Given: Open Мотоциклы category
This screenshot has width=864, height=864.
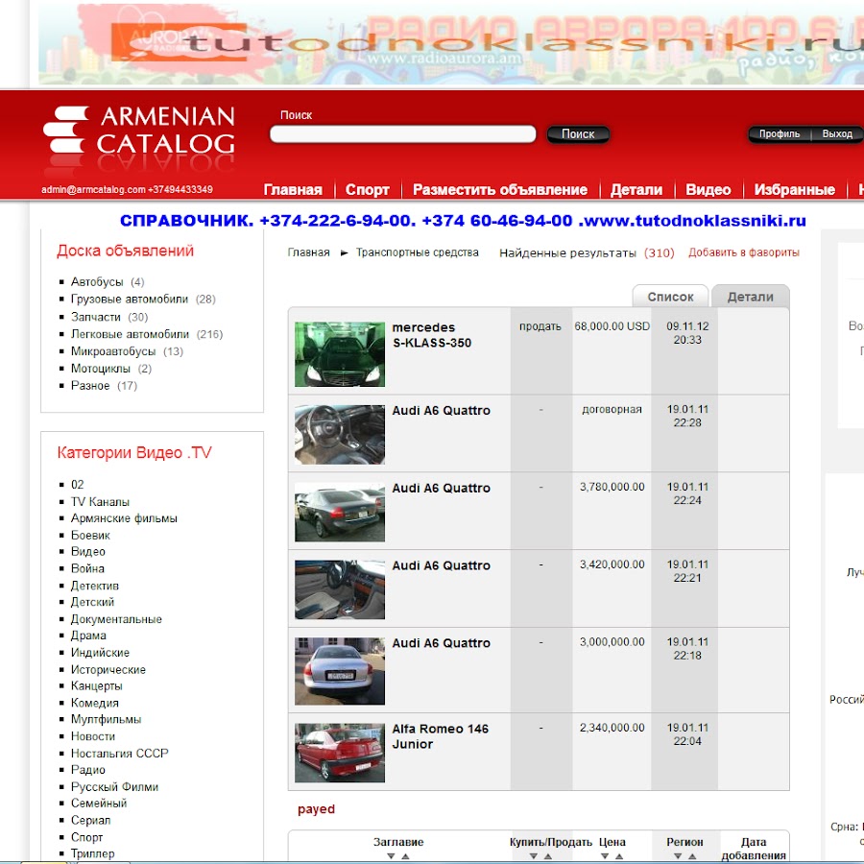Looking at the screenshot, I should 100,368.
